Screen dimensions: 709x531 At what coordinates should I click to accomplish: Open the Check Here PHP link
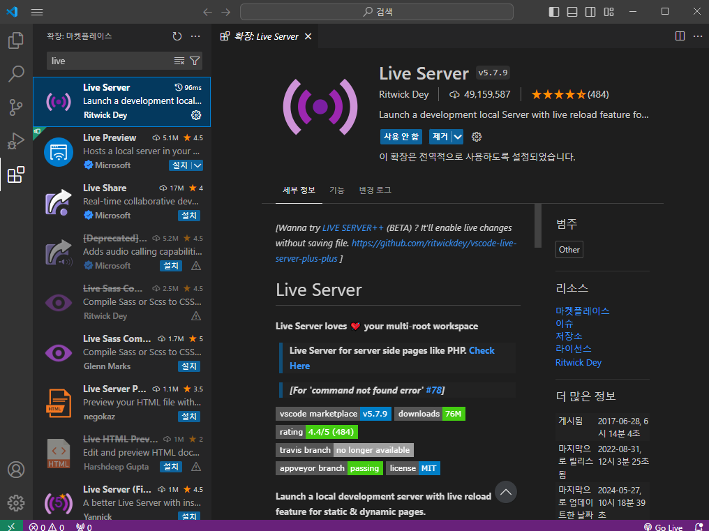[391, 358]
